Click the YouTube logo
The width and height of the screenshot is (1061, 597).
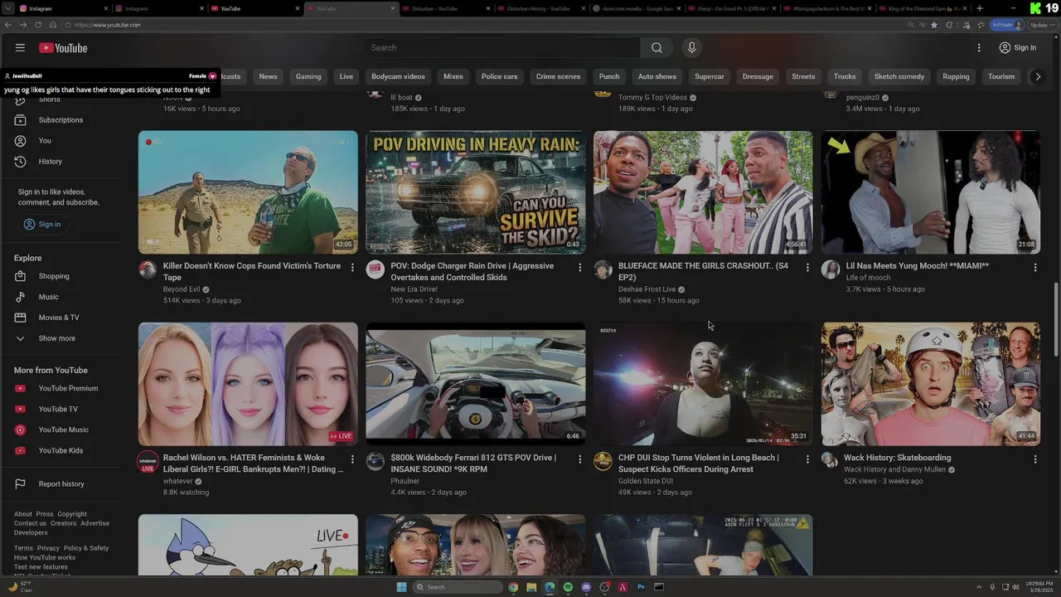[63, 48]
